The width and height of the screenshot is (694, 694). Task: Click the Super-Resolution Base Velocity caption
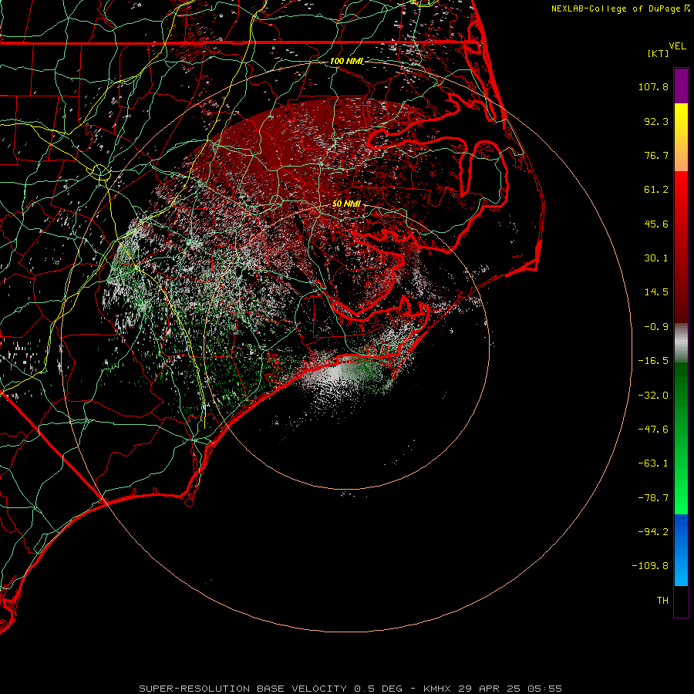point(351,689)
